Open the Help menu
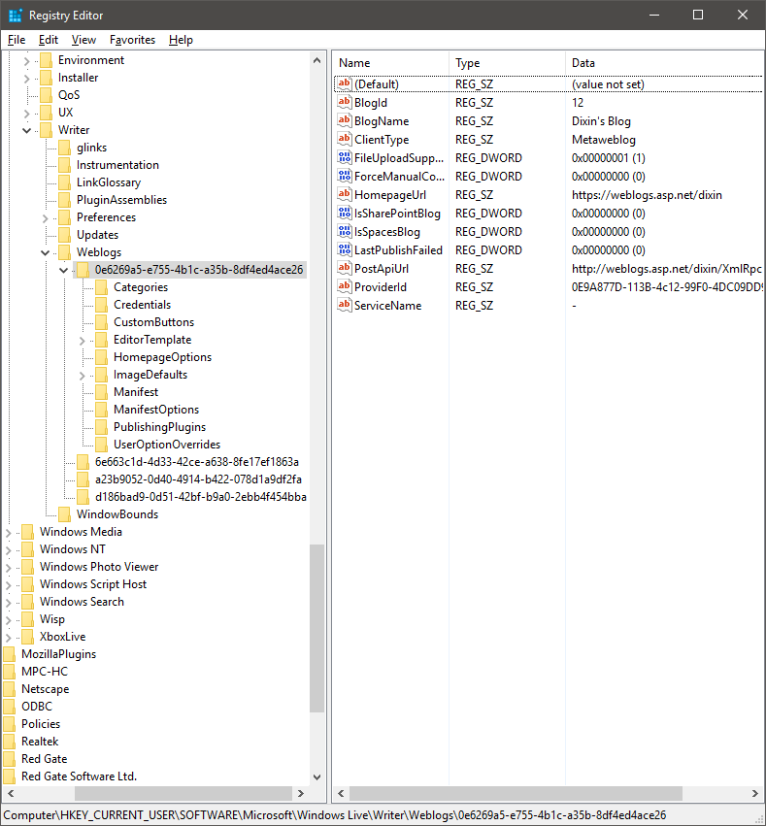 [x=181, y=40]
